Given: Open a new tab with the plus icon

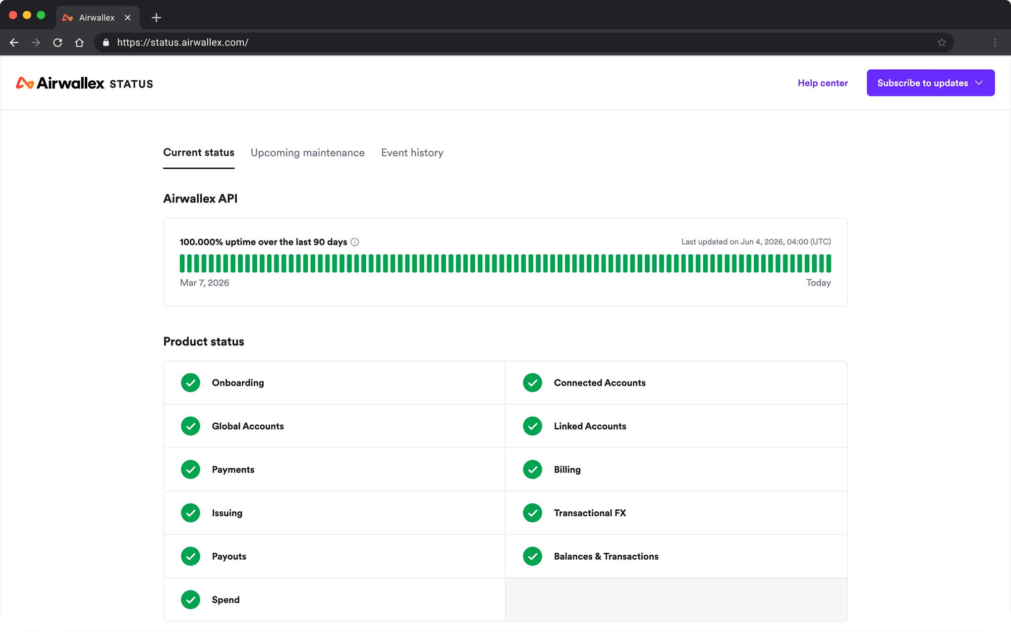Looking at the screenshot, I should [156, 18].
